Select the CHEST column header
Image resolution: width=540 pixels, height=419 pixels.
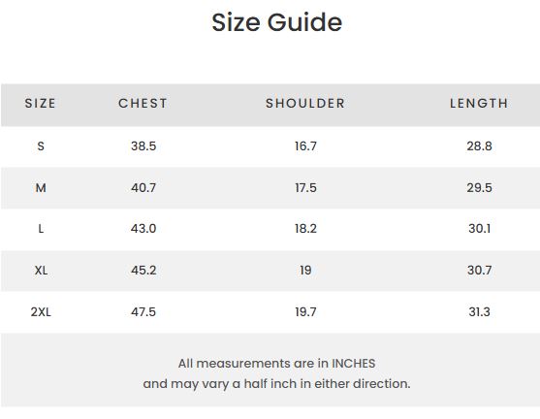tap(143, 104)
